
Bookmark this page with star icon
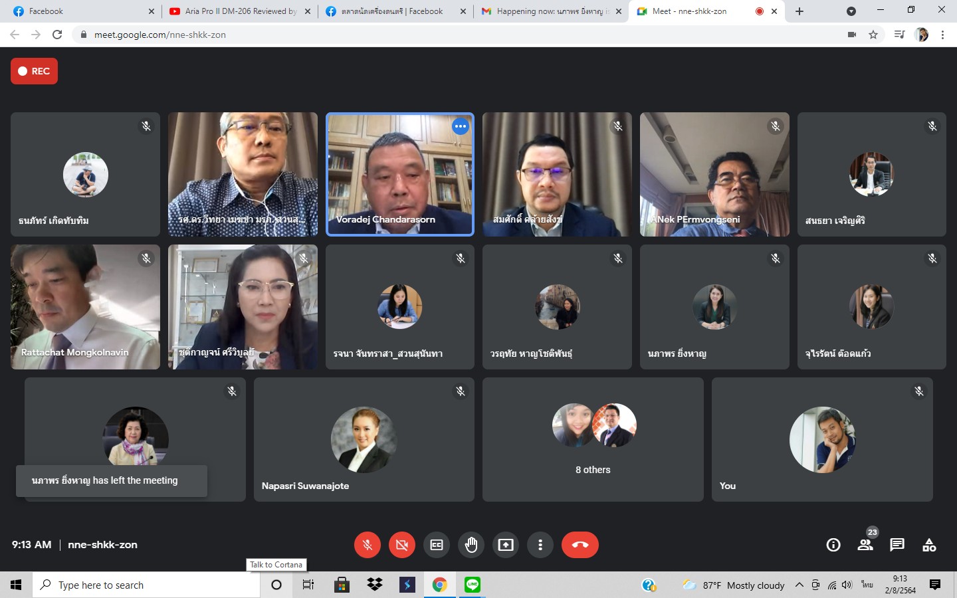click(873, 35)
